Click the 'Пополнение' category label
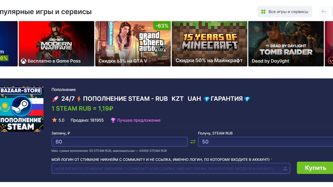333x187 pixels. coord(63,90)
